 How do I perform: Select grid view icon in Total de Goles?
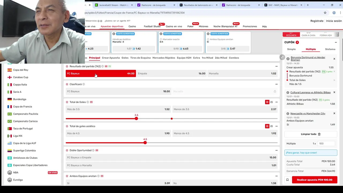pos(267,102)
